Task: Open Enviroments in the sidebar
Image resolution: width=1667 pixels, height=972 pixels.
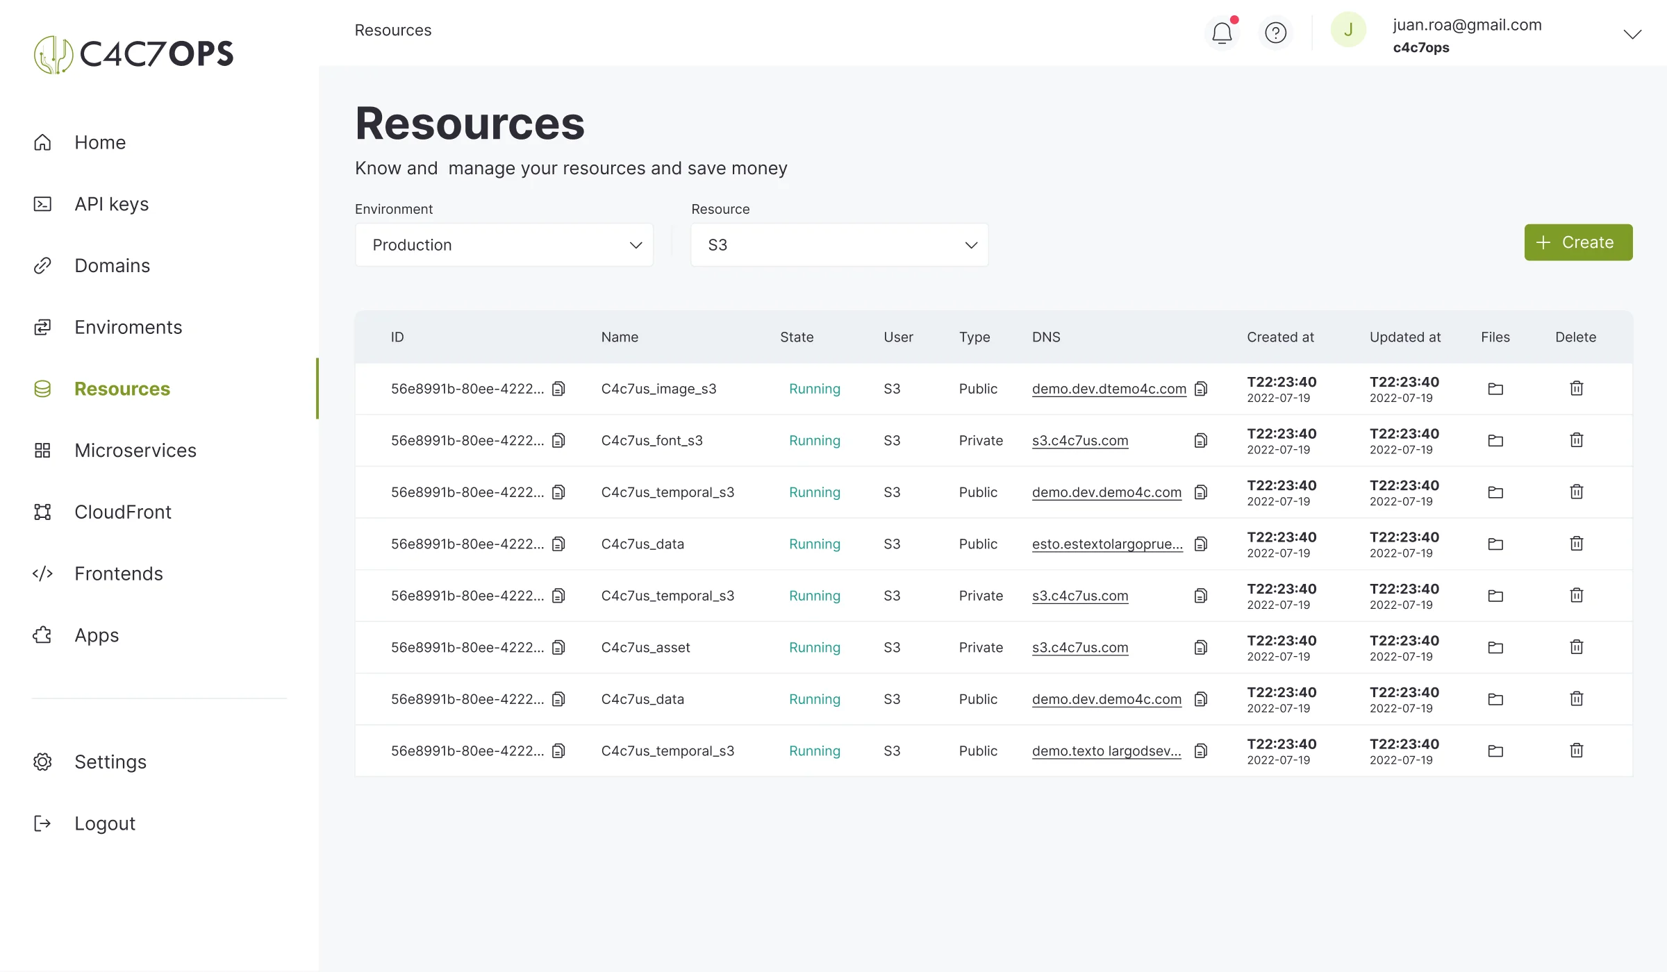Action: point(128,327)
